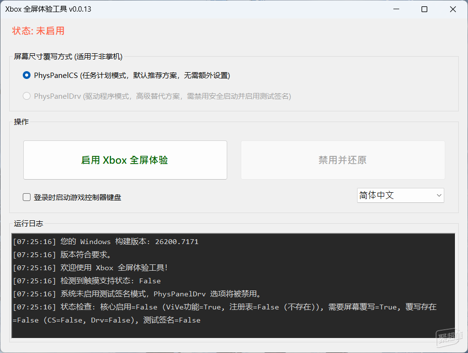Click the 状态检查 log entry
This screenshot has height=353, width=468.
pyautogui.click(x=194, y=307)
